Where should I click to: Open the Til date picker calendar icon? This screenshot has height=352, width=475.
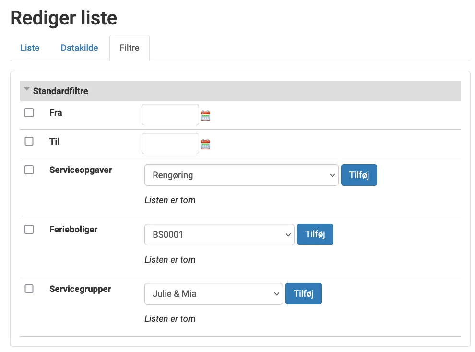(x=205, y=144)
